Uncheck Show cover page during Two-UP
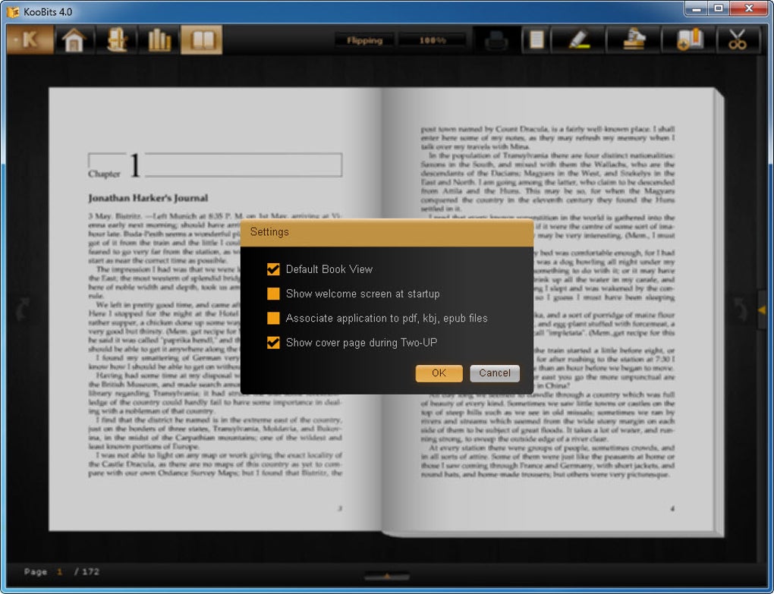The width and height of the screenshot is (774, 594). pyautogui.click(x=273, y=342)
